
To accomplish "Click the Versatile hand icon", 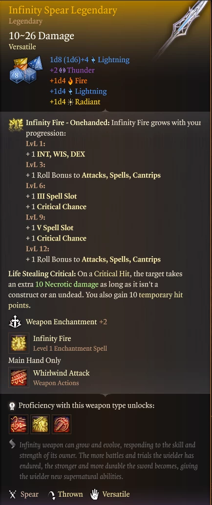I will coord(94,494).
